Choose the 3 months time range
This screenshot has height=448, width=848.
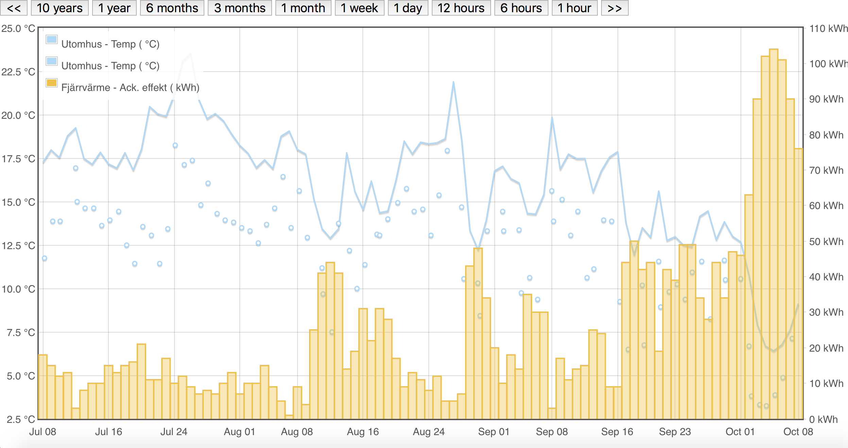tap(240, 8)
